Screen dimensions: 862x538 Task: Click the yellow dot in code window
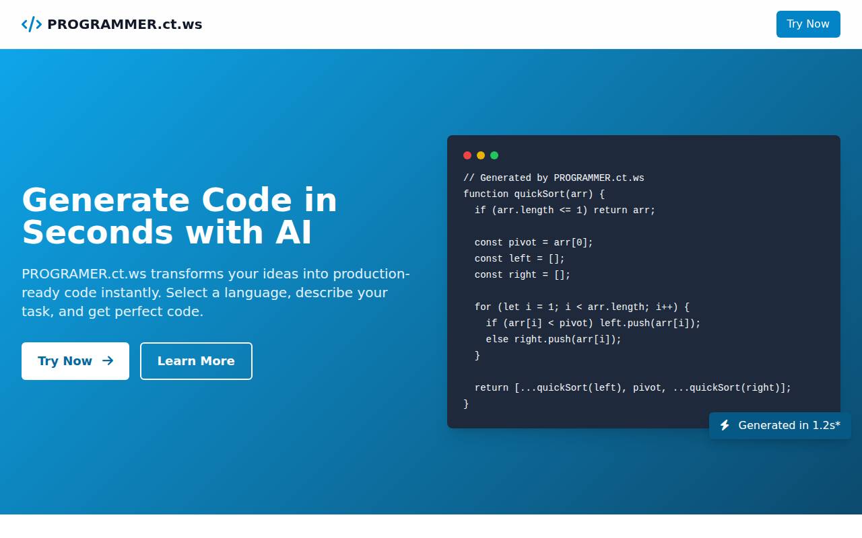click(481, 155)
